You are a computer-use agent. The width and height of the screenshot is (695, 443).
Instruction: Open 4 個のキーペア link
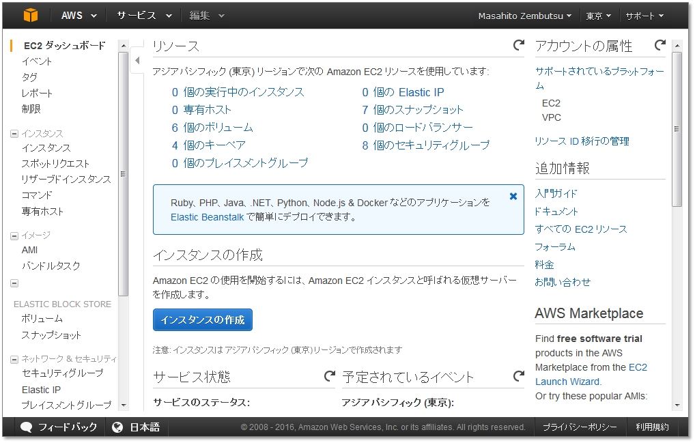coord(208,145)
